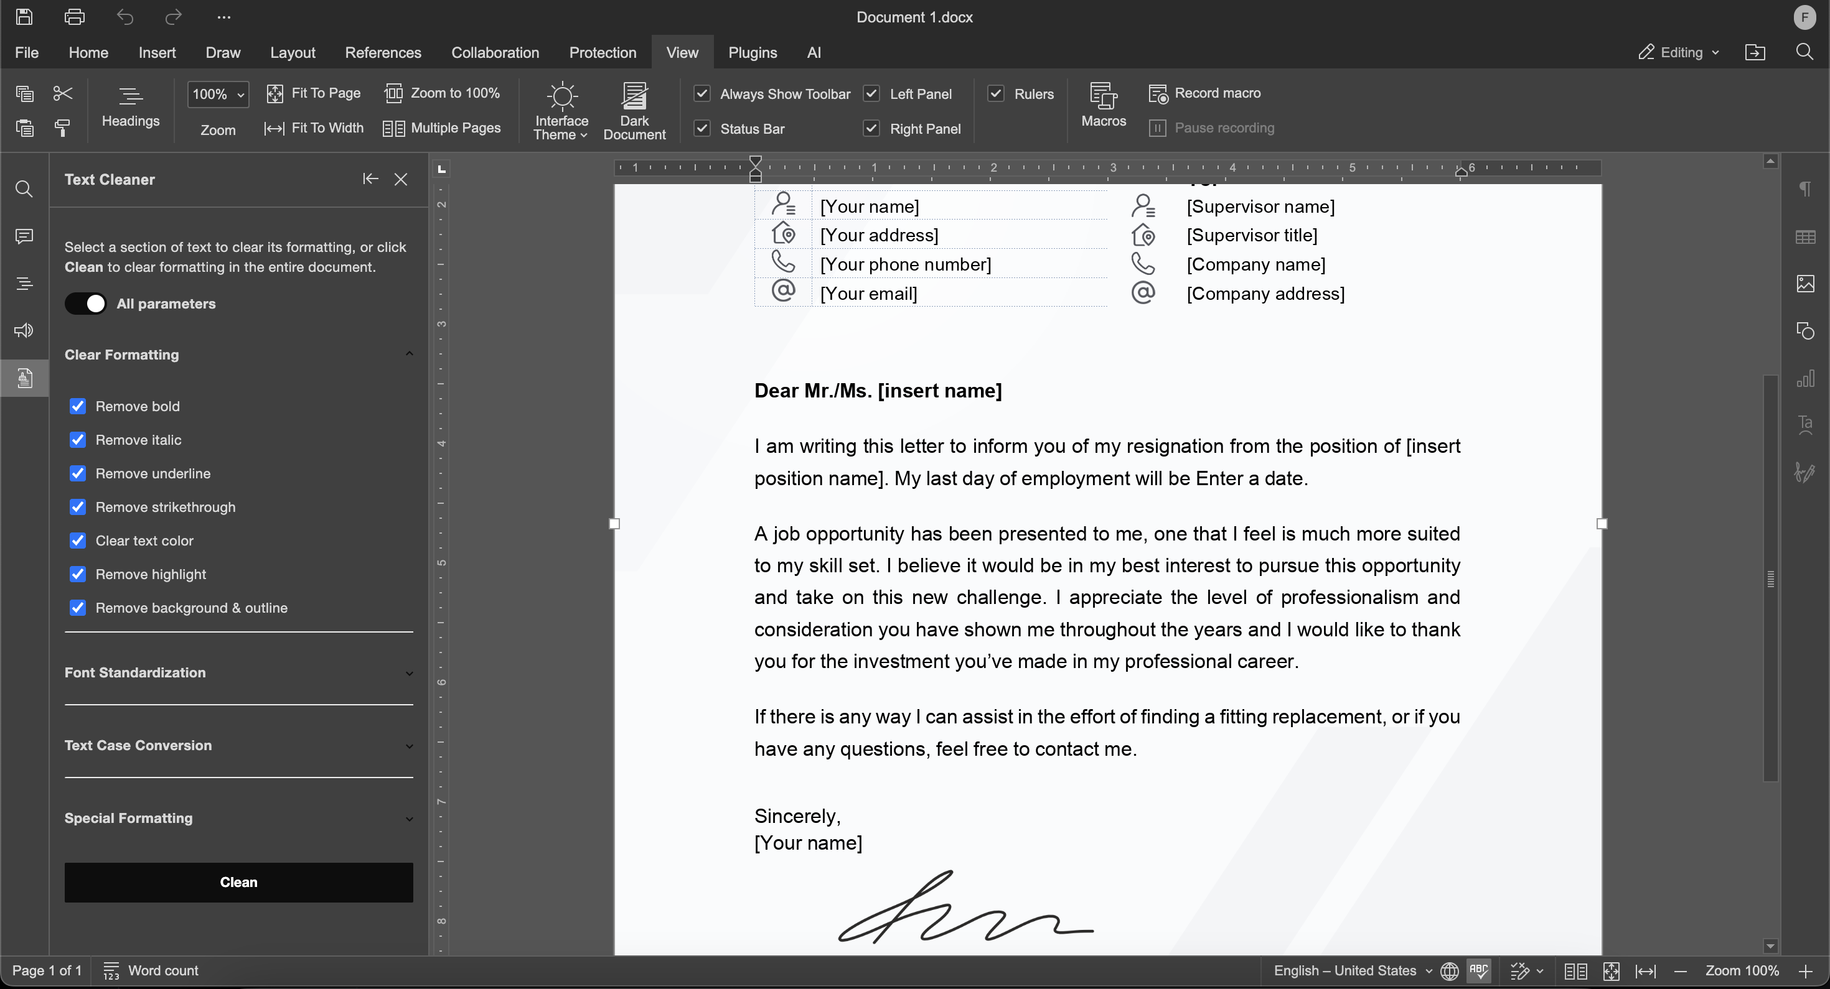This screenshot has width=1830, height=989.
Task: Start Record macro
Action: [x=1204, y=93]
